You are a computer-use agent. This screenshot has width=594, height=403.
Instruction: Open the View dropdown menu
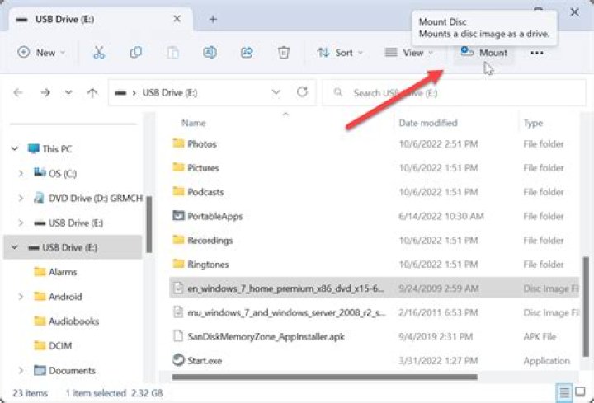pos(408,53)
